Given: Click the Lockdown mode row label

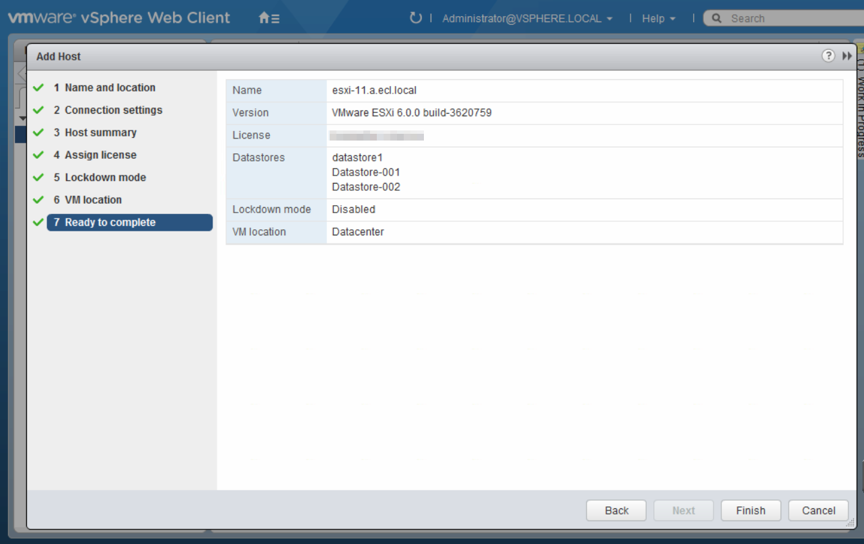Looking at the screenshot, I should click(272, 209).
